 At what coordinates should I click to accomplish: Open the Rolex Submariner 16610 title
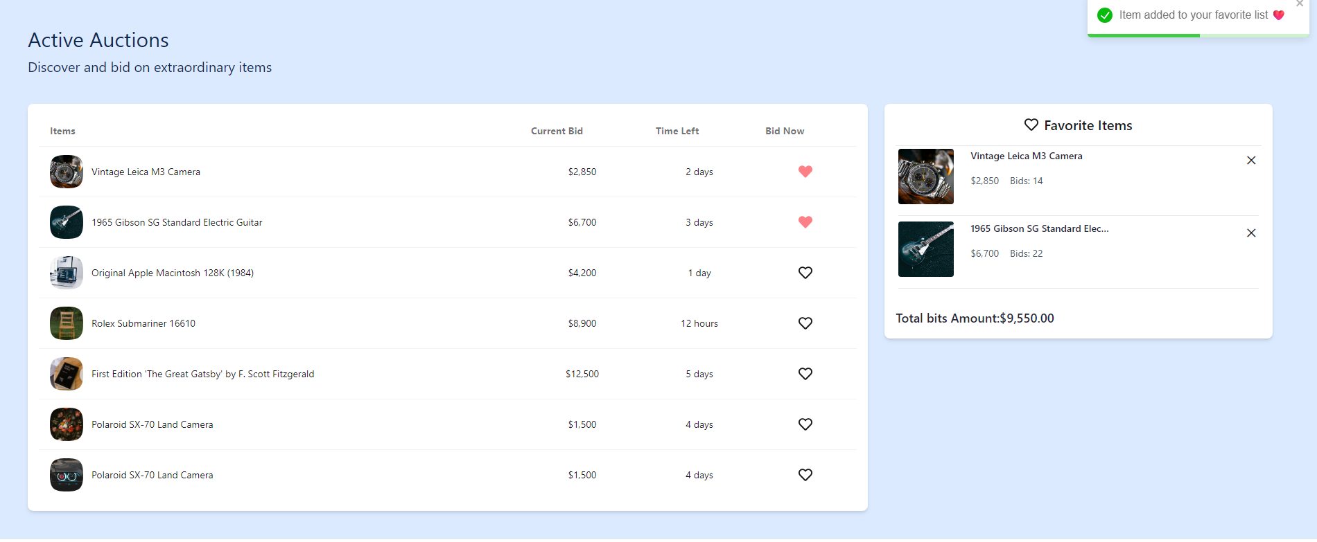143,323
